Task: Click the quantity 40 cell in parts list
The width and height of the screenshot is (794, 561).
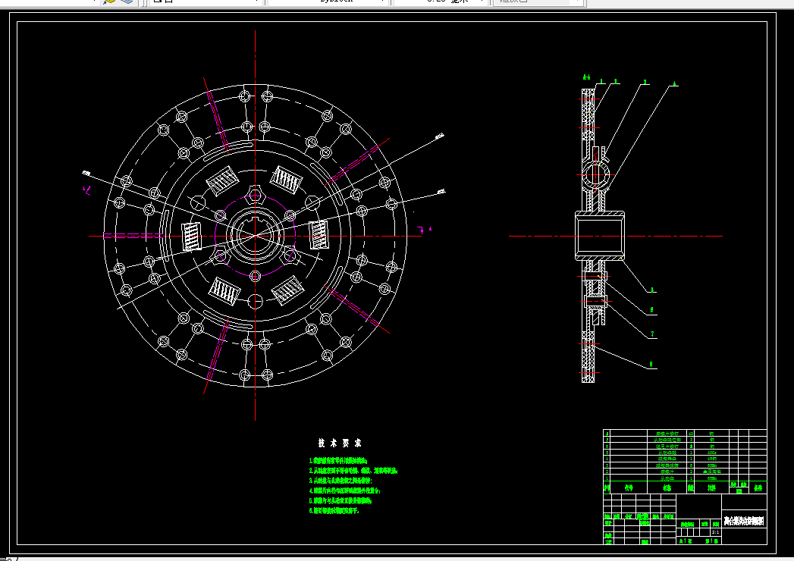Action: click(x=691, y=434)
